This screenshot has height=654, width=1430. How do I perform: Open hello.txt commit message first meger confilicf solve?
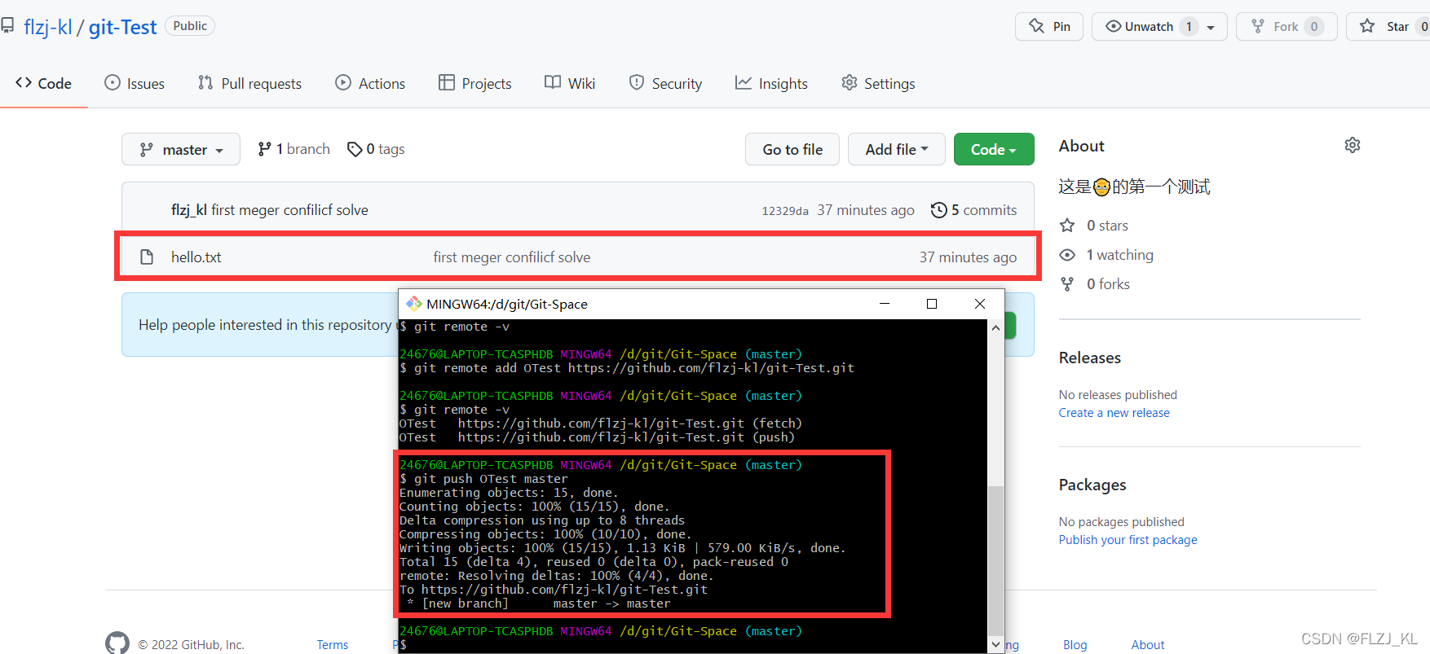pyautogui.click(x=512, y=257)
